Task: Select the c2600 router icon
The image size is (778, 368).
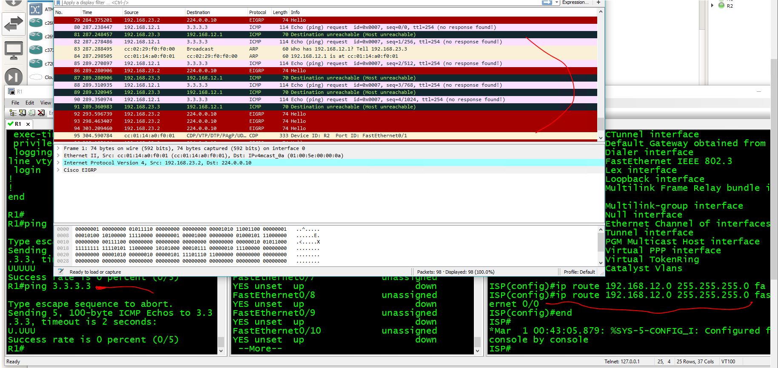Action: (36, 23)
